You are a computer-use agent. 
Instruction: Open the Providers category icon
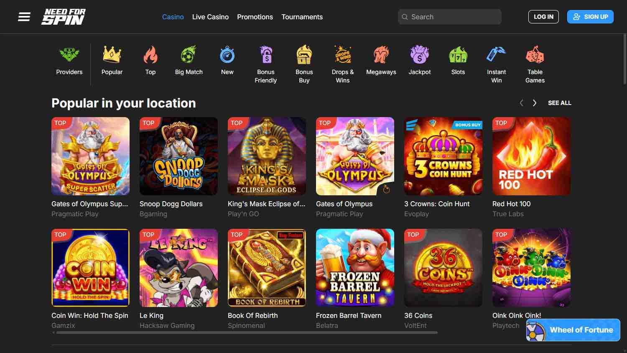69,55
